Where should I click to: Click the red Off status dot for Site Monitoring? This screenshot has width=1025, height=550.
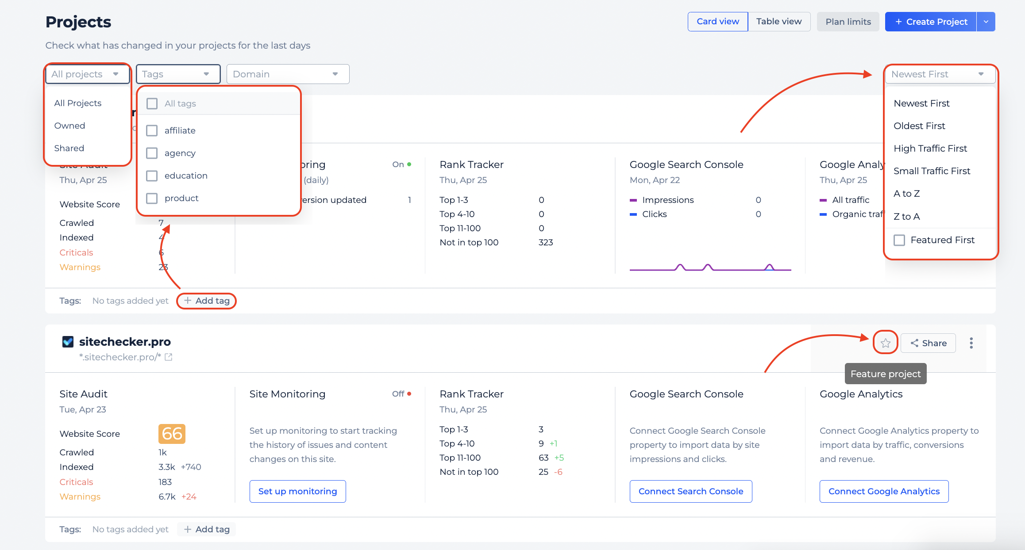click(409, 393)
